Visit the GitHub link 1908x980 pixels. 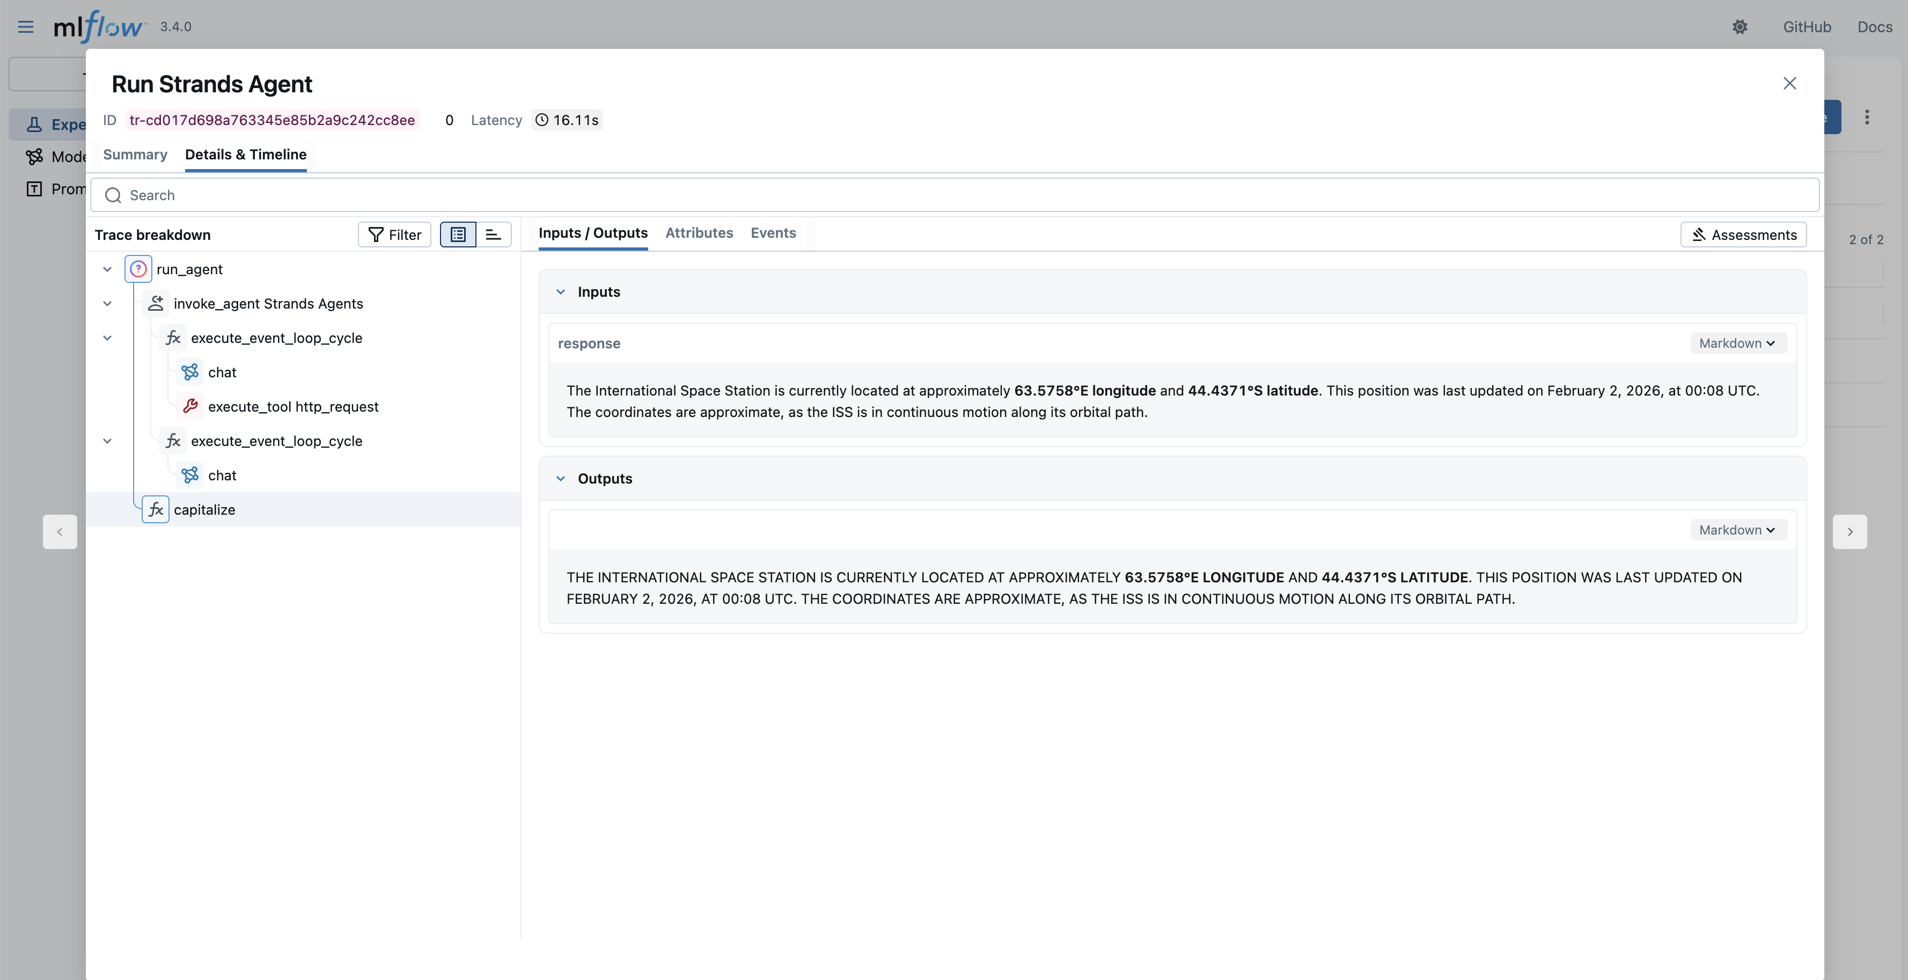pyautogui.click(x=1806, y=27)
